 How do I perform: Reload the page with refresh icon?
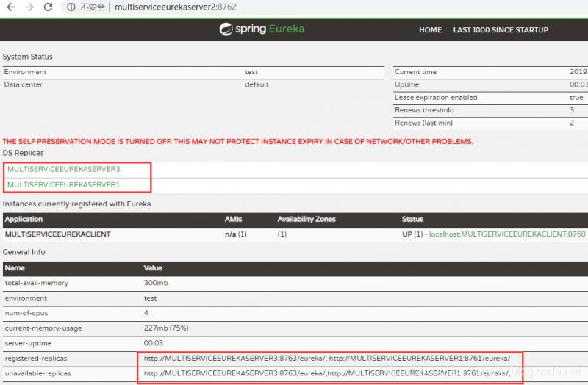(x=48, y=7)
